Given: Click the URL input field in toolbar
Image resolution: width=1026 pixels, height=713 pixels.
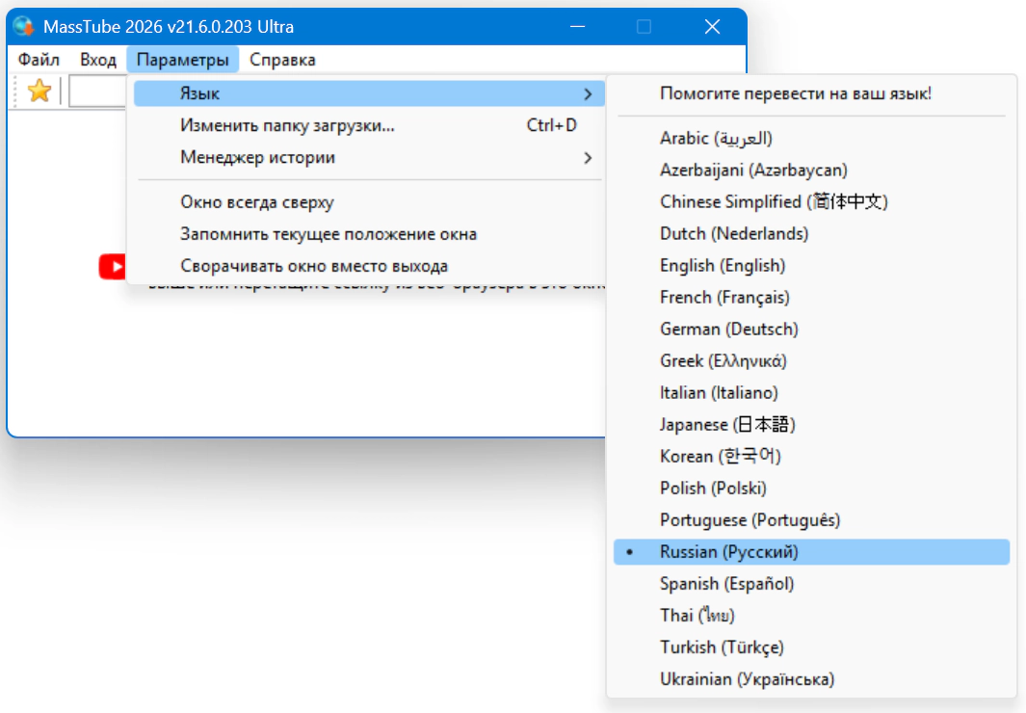Looking at the screenshot, I should (96, 92).
